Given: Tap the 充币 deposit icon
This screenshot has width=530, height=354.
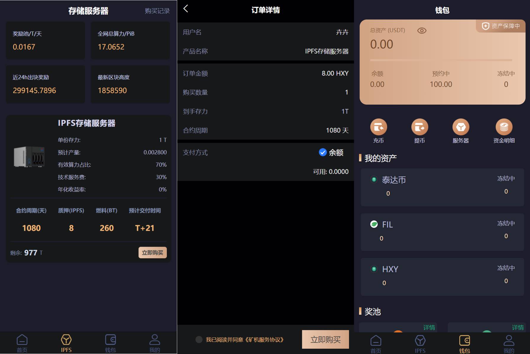Looking at the screenshot, I should [379, 127].
